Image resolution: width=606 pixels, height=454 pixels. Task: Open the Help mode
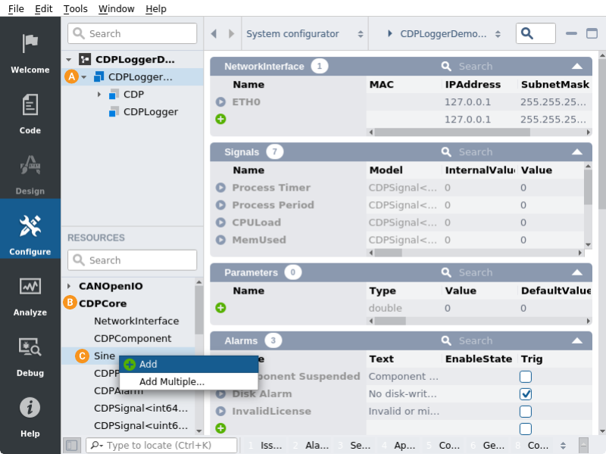tap(30, 416)
